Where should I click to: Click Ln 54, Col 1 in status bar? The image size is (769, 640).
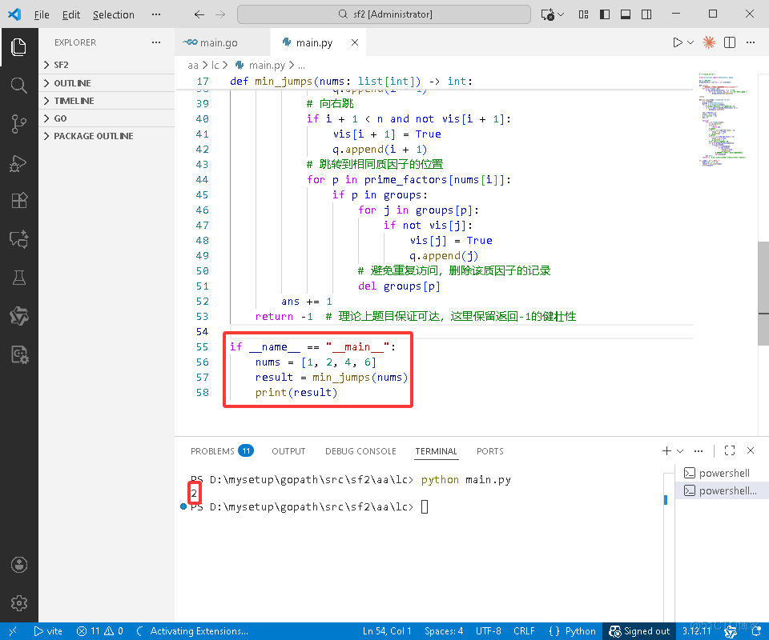point(387,631)
